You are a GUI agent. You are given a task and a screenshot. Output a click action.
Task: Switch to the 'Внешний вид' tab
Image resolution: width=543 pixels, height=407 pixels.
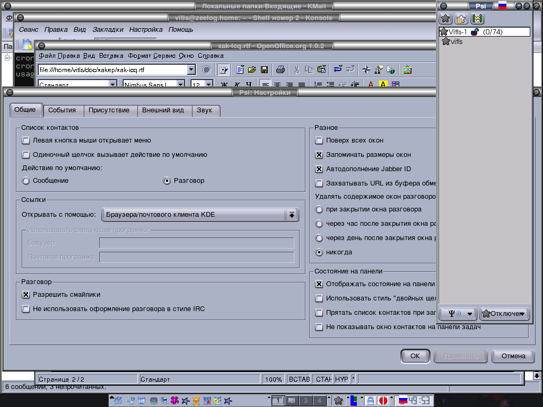pyautogui.click(x=163, y=110)
